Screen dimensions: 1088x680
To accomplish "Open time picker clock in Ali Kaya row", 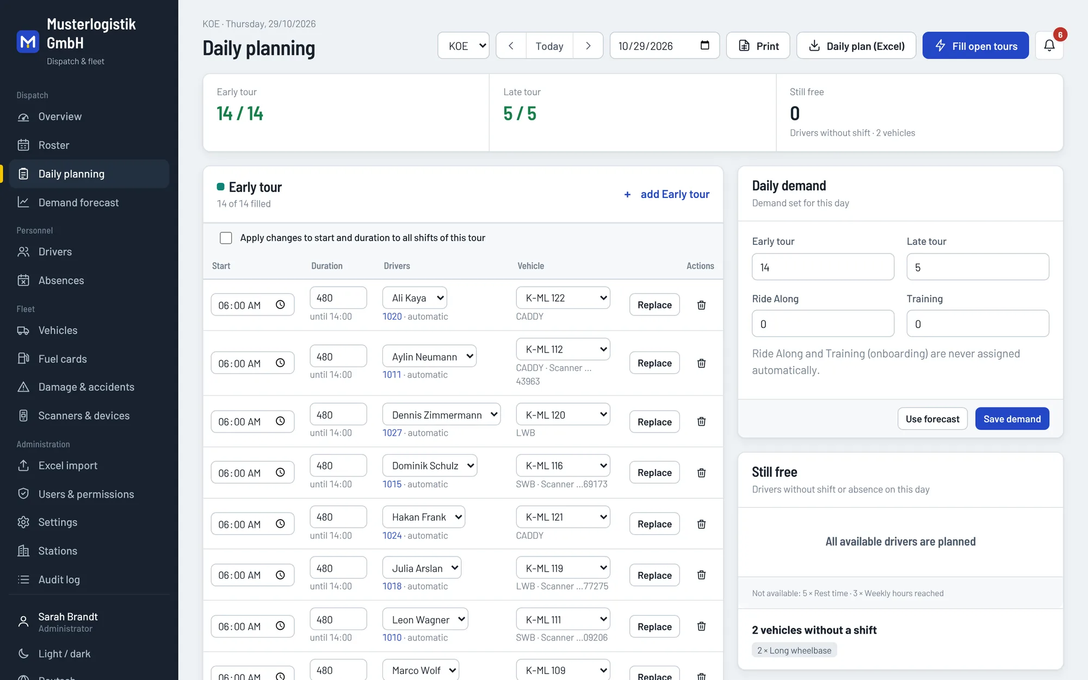I will tap(280, 305).
